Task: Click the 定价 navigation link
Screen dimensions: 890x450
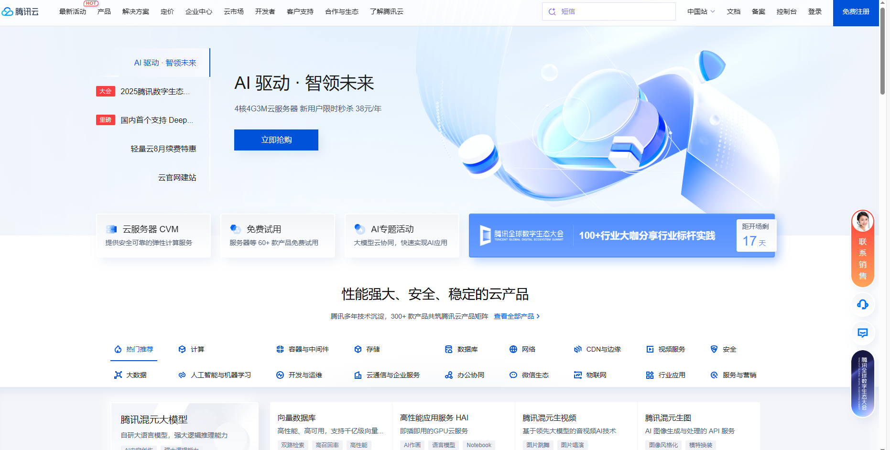Action: 167,11
